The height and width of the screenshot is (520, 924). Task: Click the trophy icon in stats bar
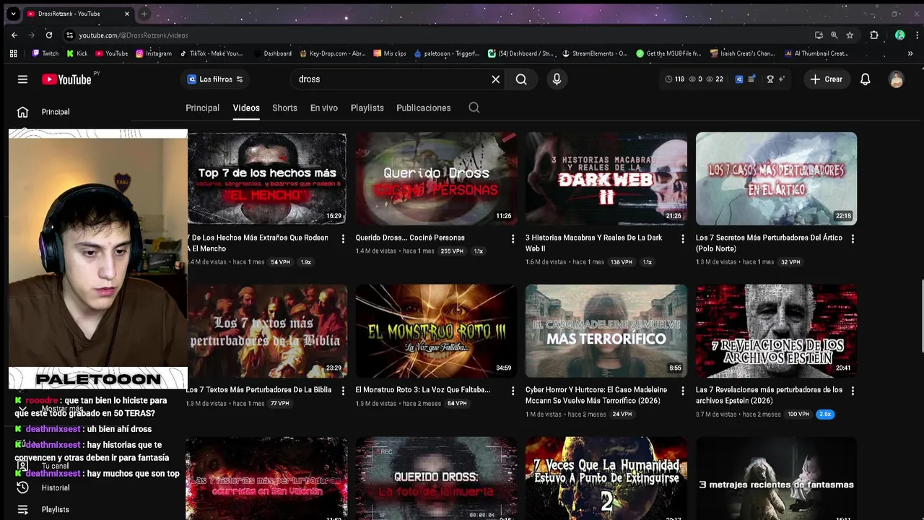[x=770, y=79]
